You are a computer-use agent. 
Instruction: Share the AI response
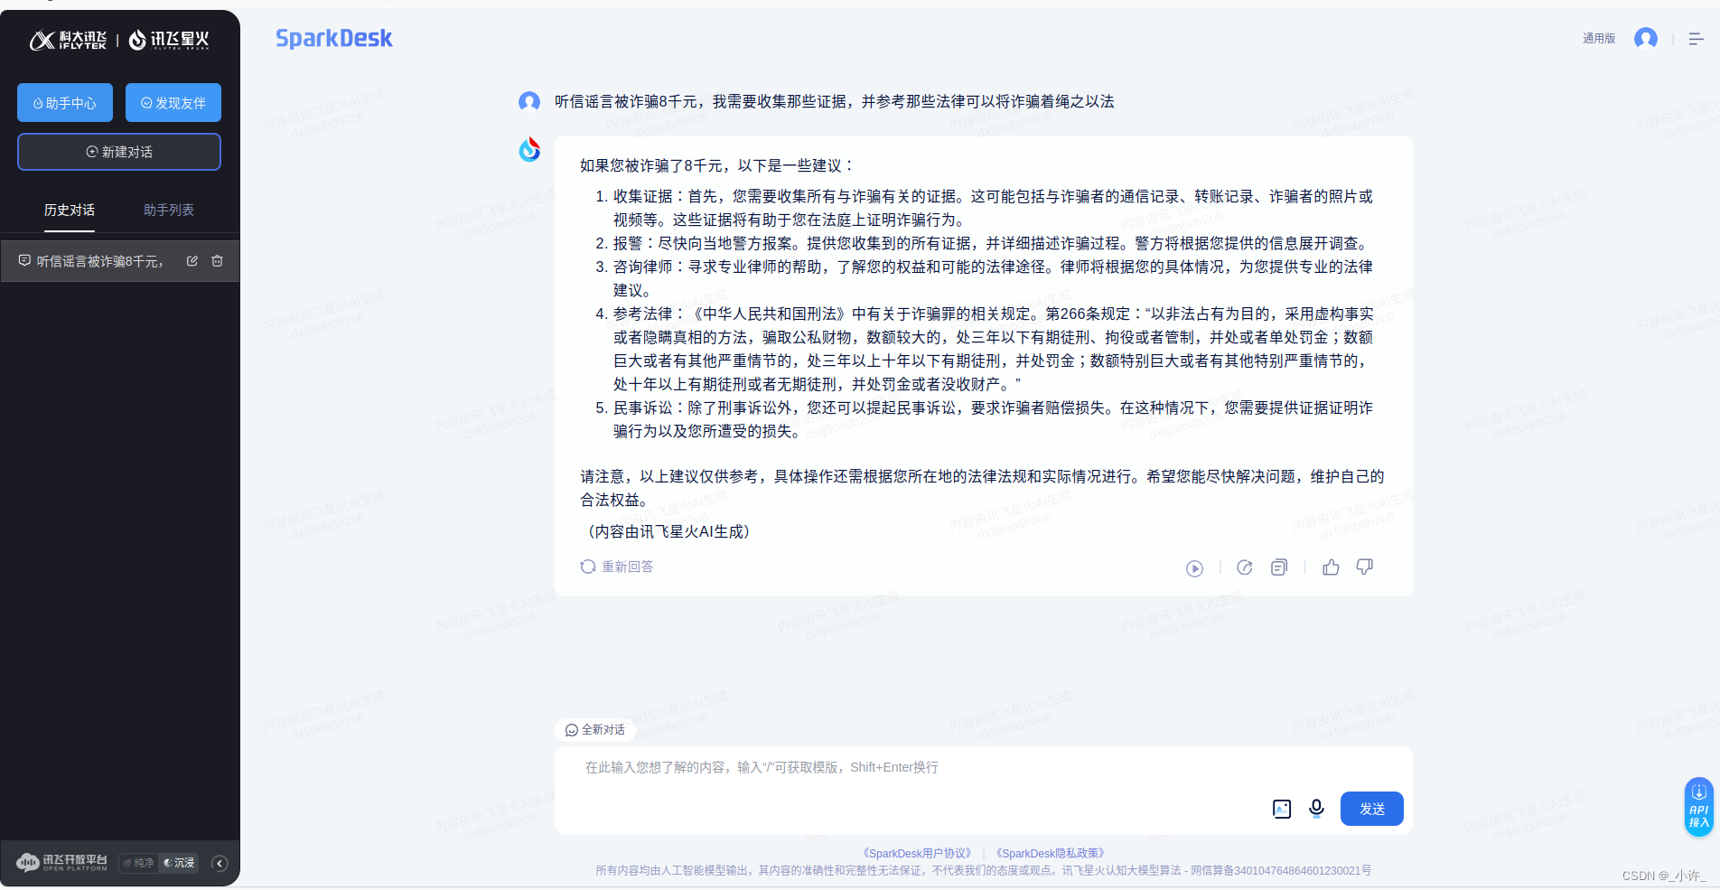click(1244, 567)
